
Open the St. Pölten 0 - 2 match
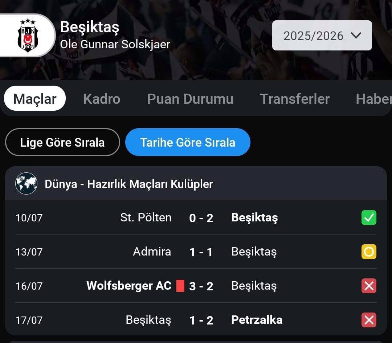pos(196,218)
